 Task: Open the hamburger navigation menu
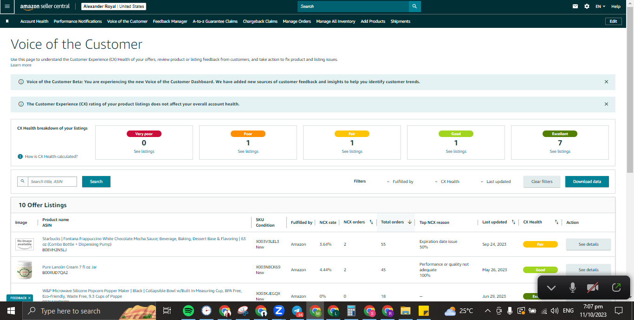click(6, 7)
